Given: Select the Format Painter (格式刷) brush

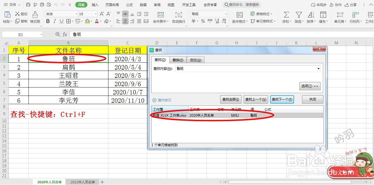Looking at the screenshot, I should (35, 15).
